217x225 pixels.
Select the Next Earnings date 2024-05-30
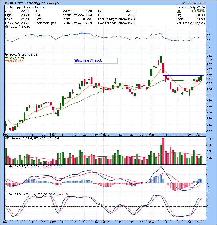[x=127, y=23]
